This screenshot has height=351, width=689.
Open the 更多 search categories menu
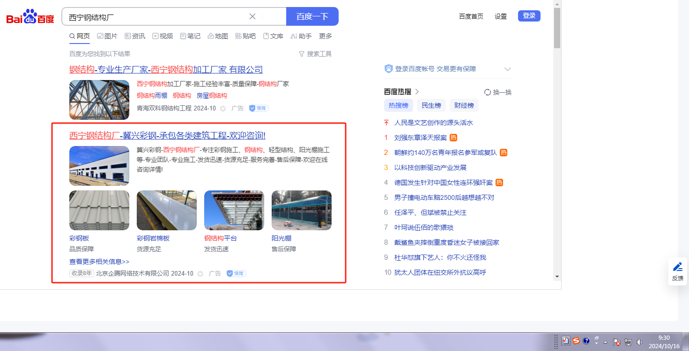326,36
